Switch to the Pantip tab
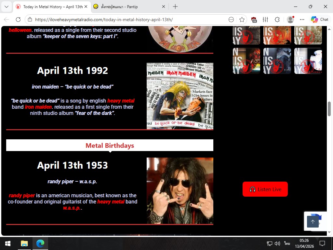333x250 pixels. point(129,7)
